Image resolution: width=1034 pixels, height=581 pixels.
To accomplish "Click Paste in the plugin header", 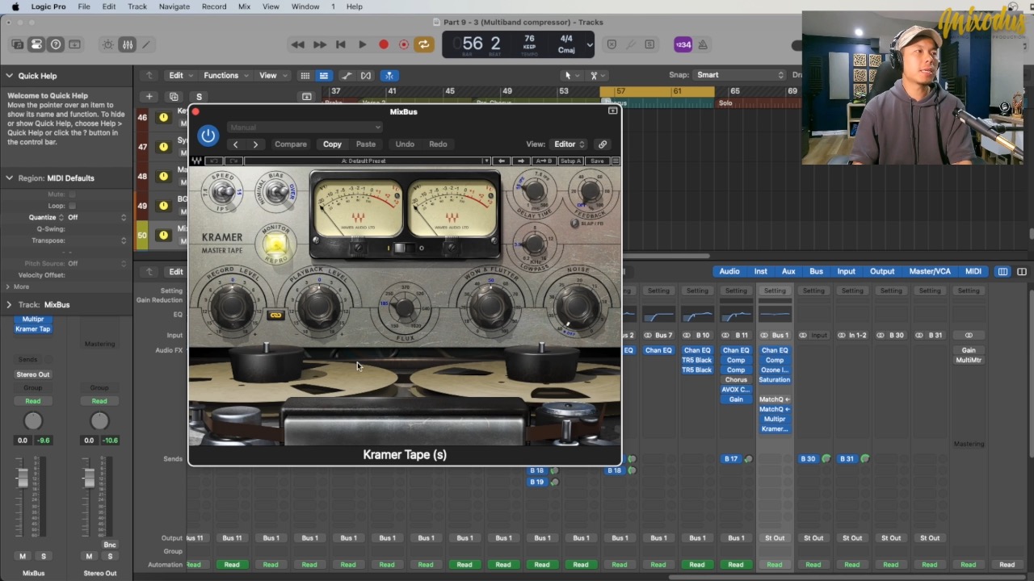I will (x=366, y=144).
